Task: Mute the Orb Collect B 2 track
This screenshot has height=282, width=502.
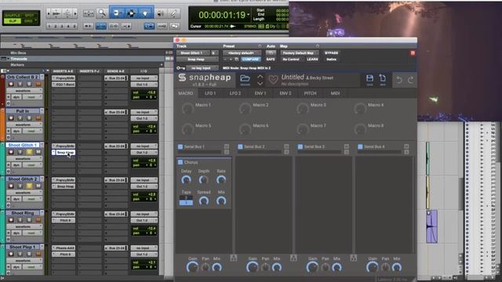Action: point(38,84)
